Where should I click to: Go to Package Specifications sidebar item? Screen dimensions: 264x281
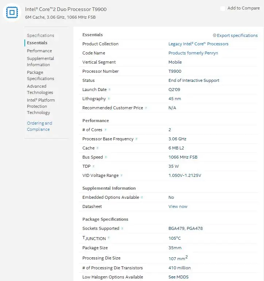40,75
